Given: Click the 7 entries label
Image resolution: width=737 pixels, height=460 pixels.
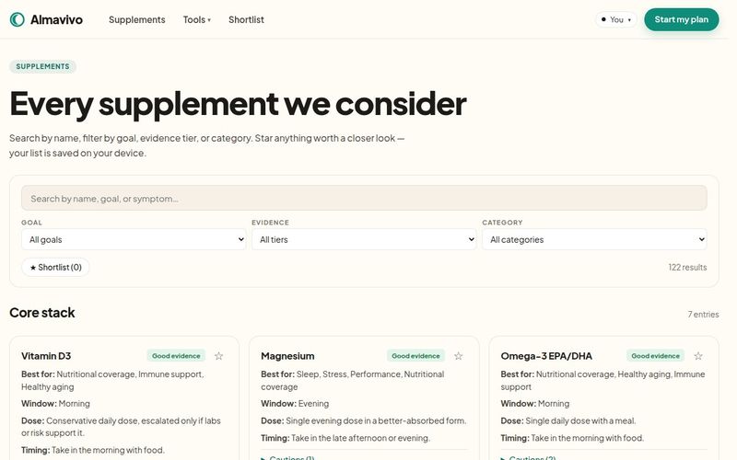Looking at the screenshot, I should pos(703,314).
